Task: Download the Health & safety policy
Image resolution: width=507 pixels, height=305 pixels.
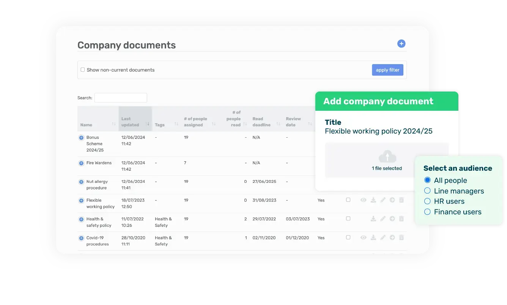Action: pos(373,219)
